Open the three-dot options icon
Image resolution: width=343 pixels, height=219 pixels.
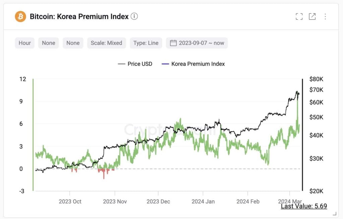(325, 16)
